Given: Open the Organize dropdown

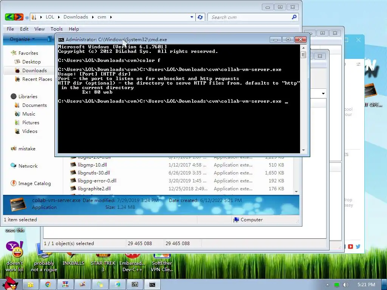Looking at the screenshot, I should point(22,39).
